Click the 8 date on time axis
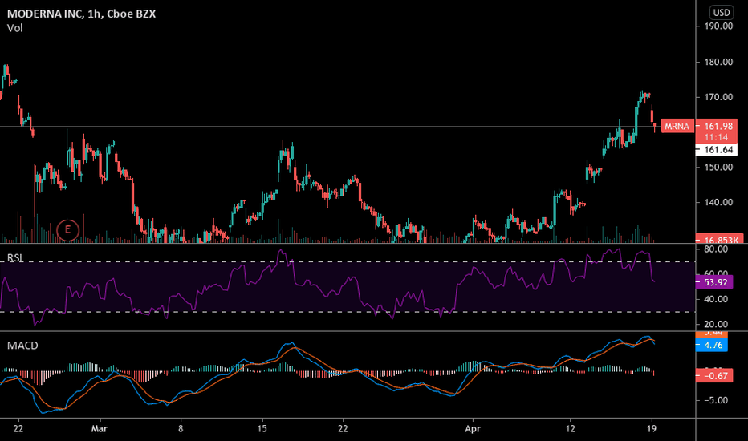 [181, 429]
